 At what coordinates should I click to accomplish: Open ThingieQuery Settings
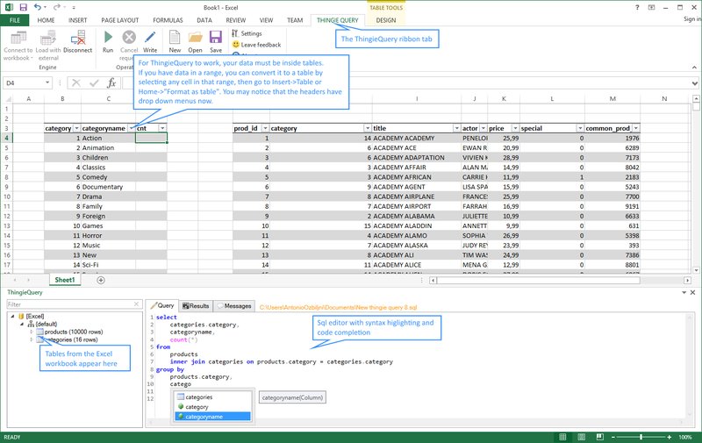[x=247, y=33]
